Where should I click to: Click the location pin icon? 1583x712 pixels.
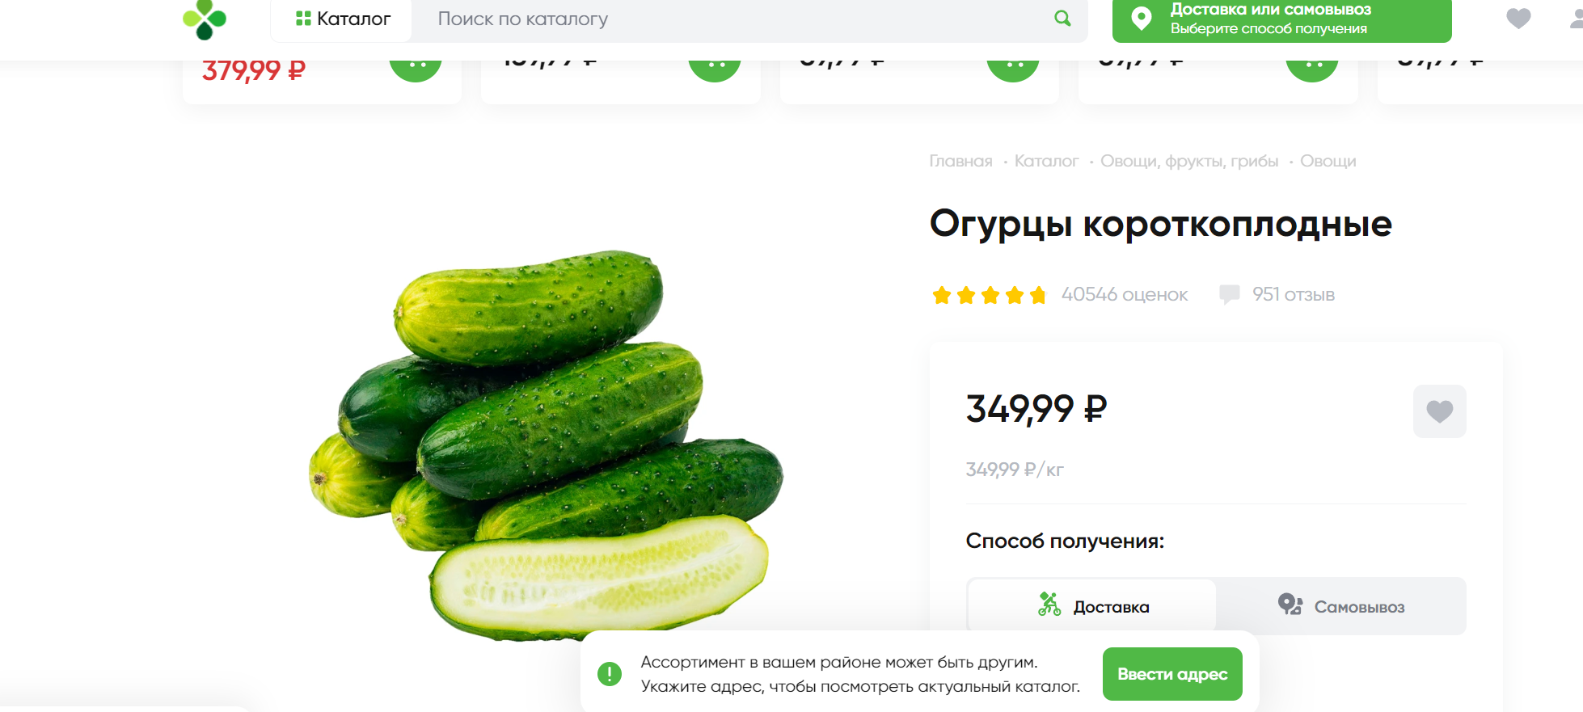pos(1141,19)
